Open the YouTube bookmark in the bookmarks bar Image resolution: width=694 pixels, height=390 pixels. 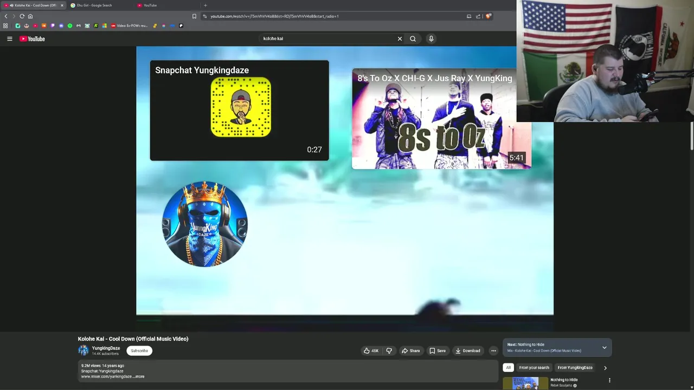point(35,25)
